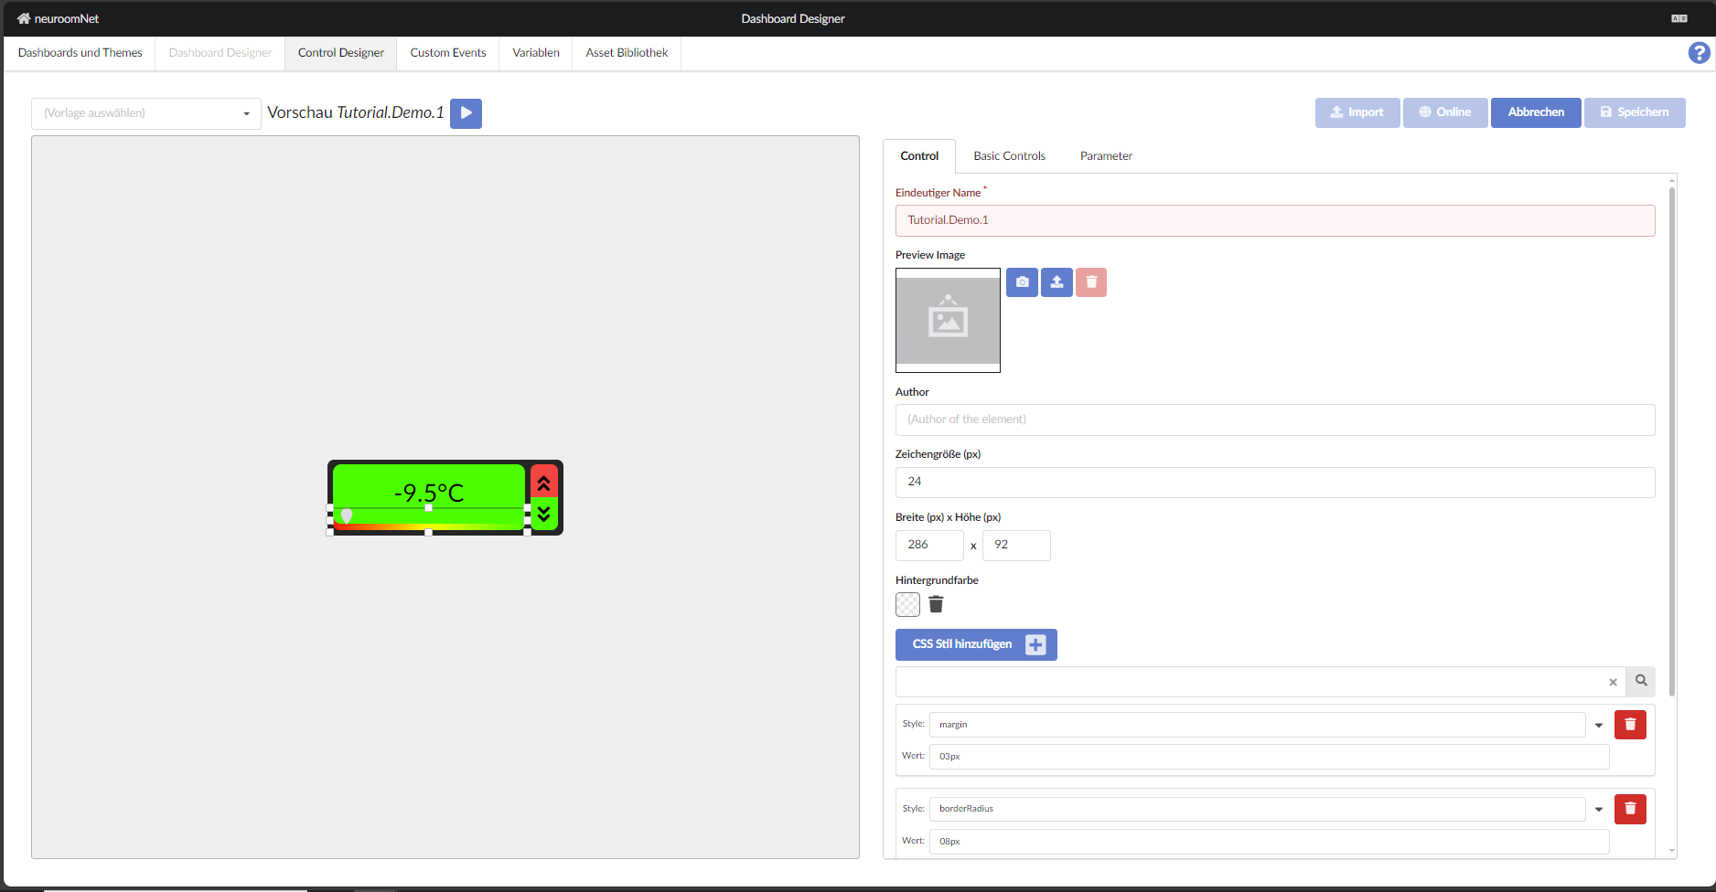Click the neuroomNet home icon
The image size is (1716, 892).
24,18
